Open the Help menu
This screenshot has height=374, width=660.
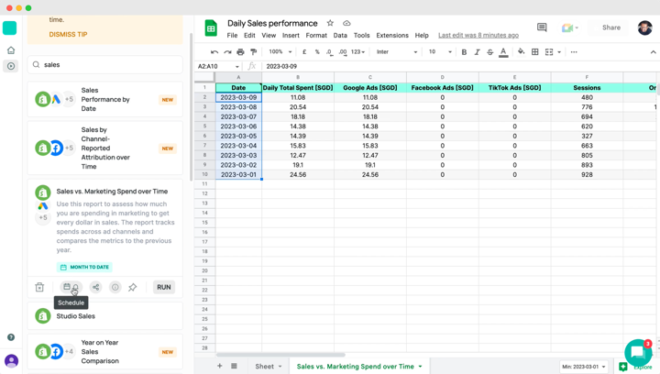422,36
